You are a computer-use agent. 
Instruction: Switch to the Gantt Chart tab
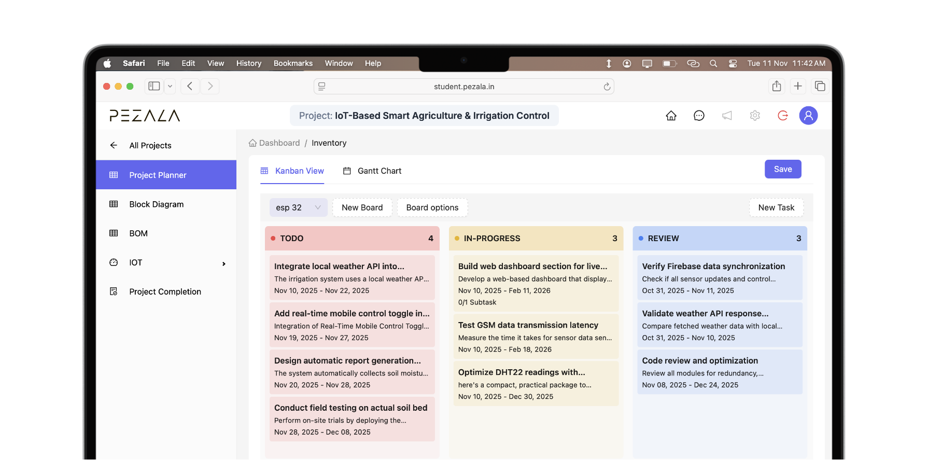(x=372, y=171)
